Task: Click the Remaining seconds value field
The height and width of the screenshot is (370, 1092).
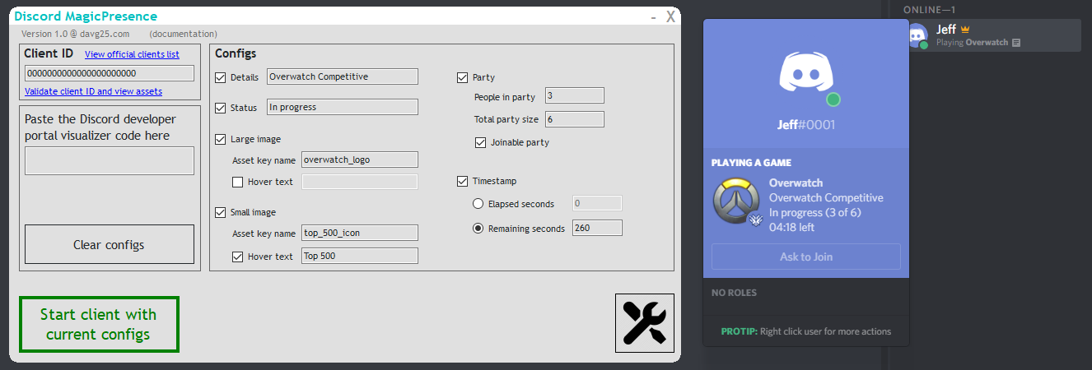Action: [x=597, y=228]
